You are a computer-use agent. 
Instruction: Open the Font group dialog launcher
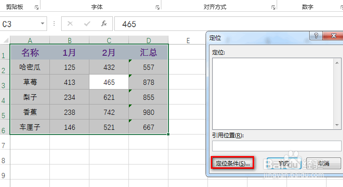[158, 7]
